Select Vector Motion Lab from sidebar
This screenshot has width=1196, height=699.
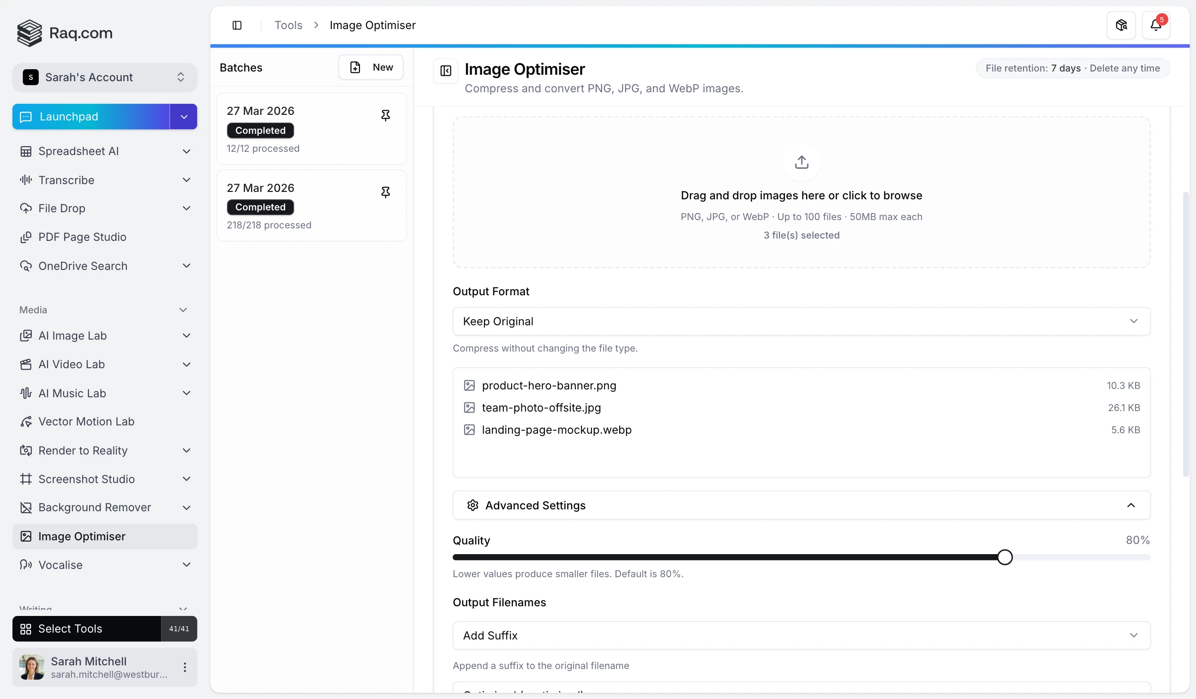click(86, 421)
